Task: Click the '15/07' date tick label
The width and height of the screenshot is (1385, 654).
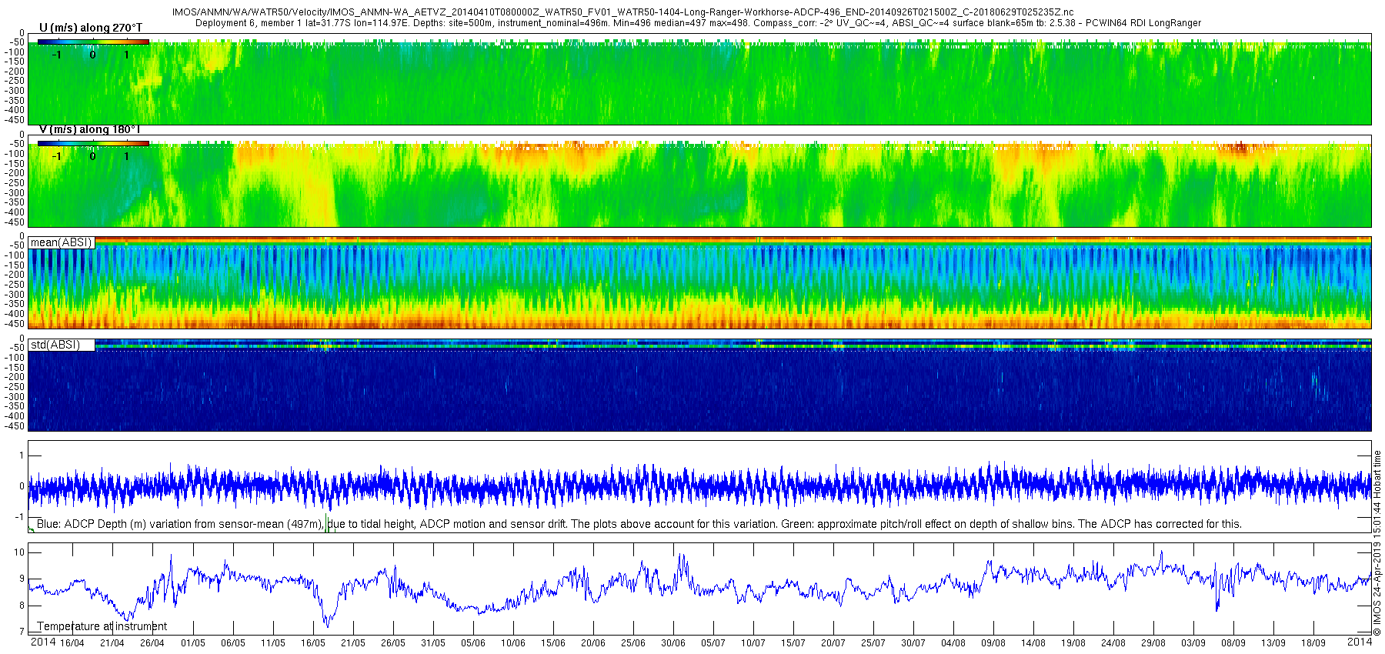Action: point(793,643)
